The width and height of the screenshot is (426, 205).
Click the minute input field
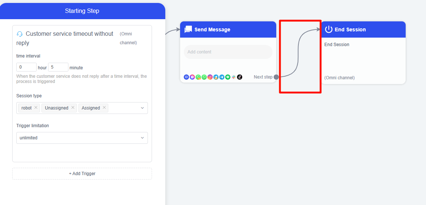pyautogui.click(x=58, y=67)
